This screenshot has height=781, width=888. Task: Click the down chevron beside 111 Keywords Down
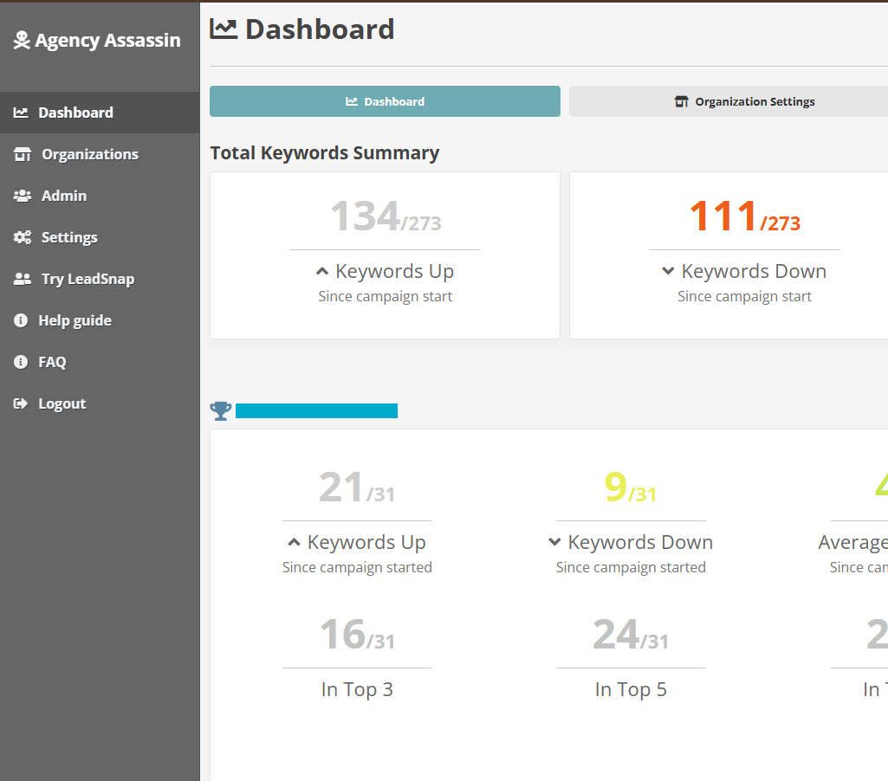pos(668,271)
